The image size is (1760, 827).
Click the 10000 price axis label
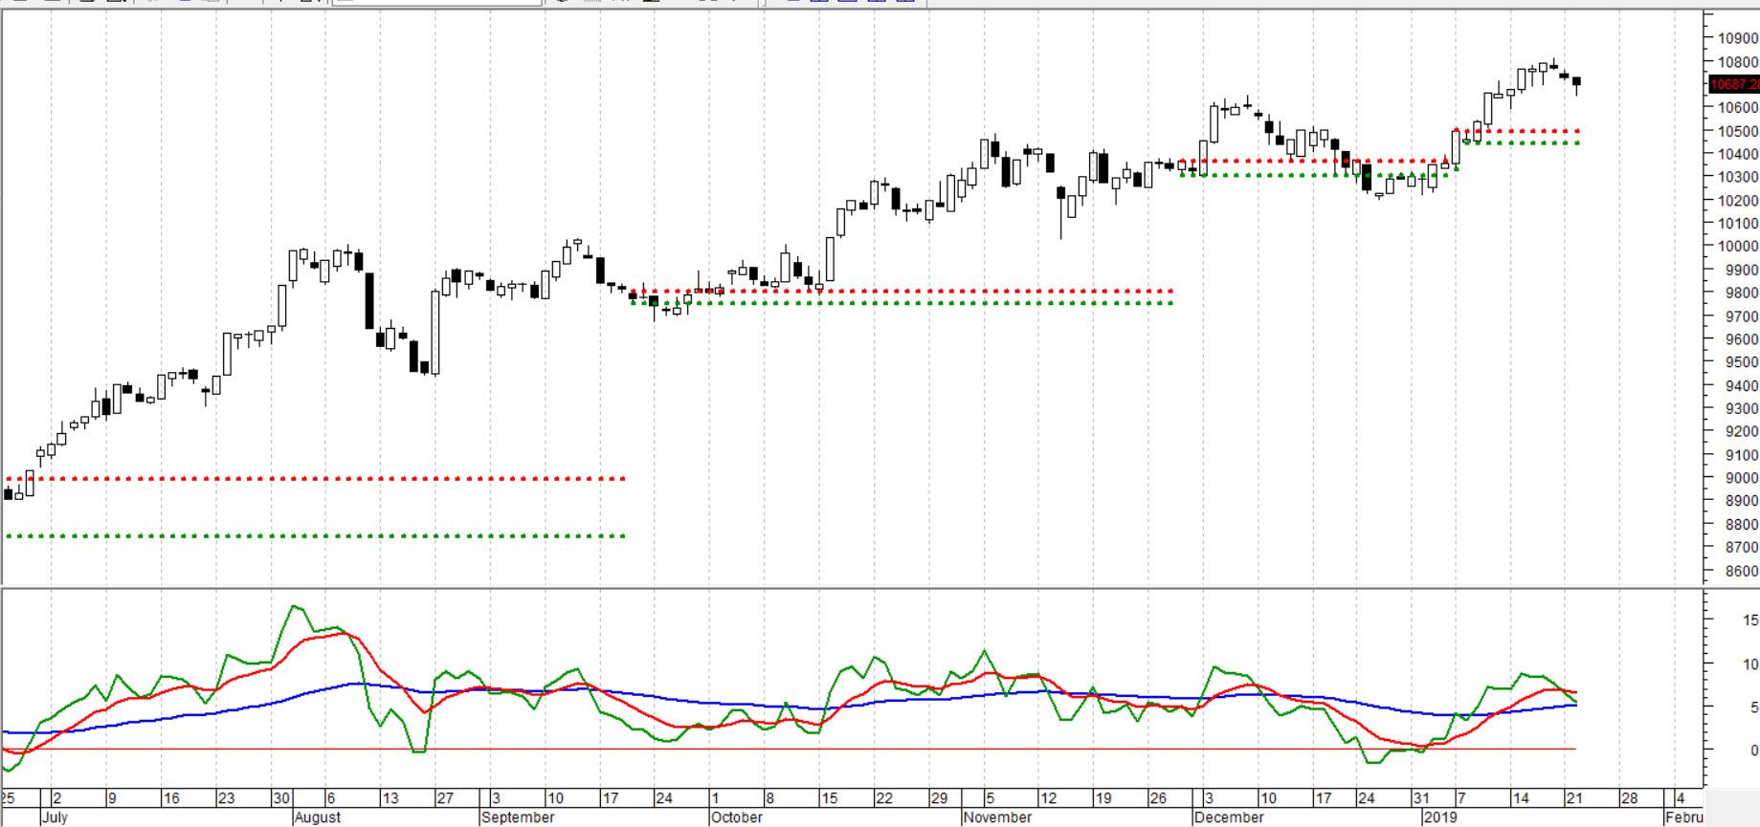[1738, 246]
